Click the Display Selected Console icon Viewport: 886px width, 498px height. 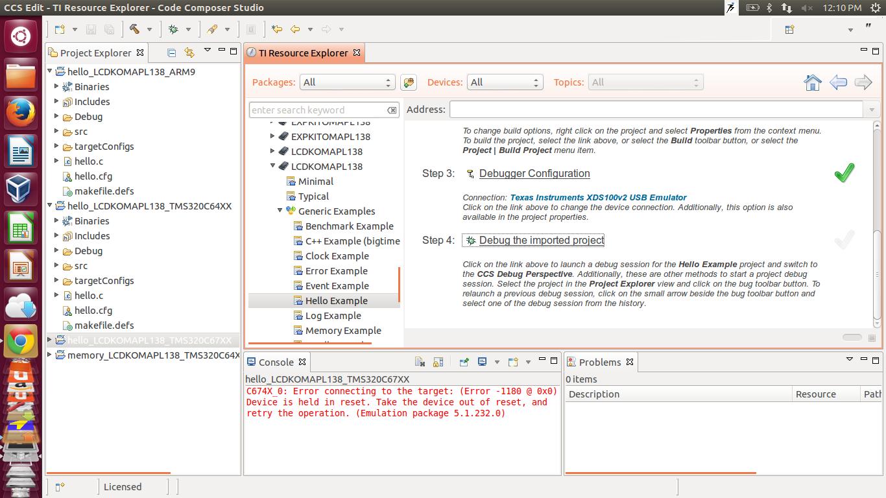482,362
